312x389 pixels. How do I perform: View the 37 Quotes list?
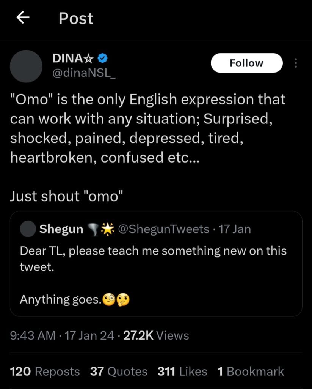click(x=119, y=372)
